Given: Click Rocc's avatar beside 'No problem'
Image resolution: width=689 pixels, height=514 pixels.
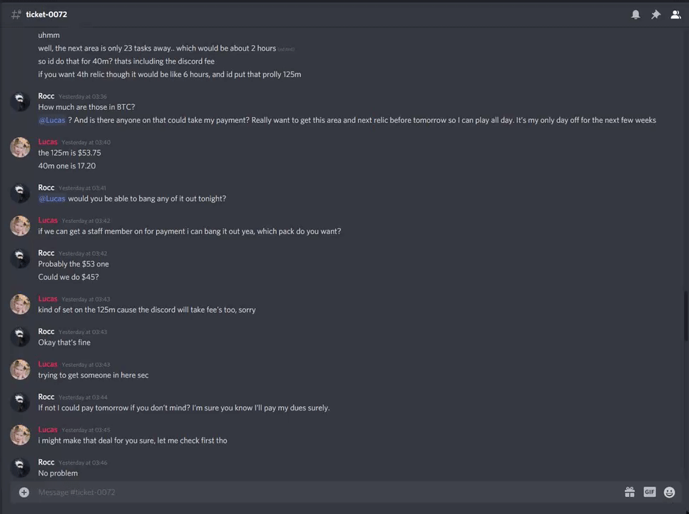Looking at the screenshot, I should [x=20, y=467].
